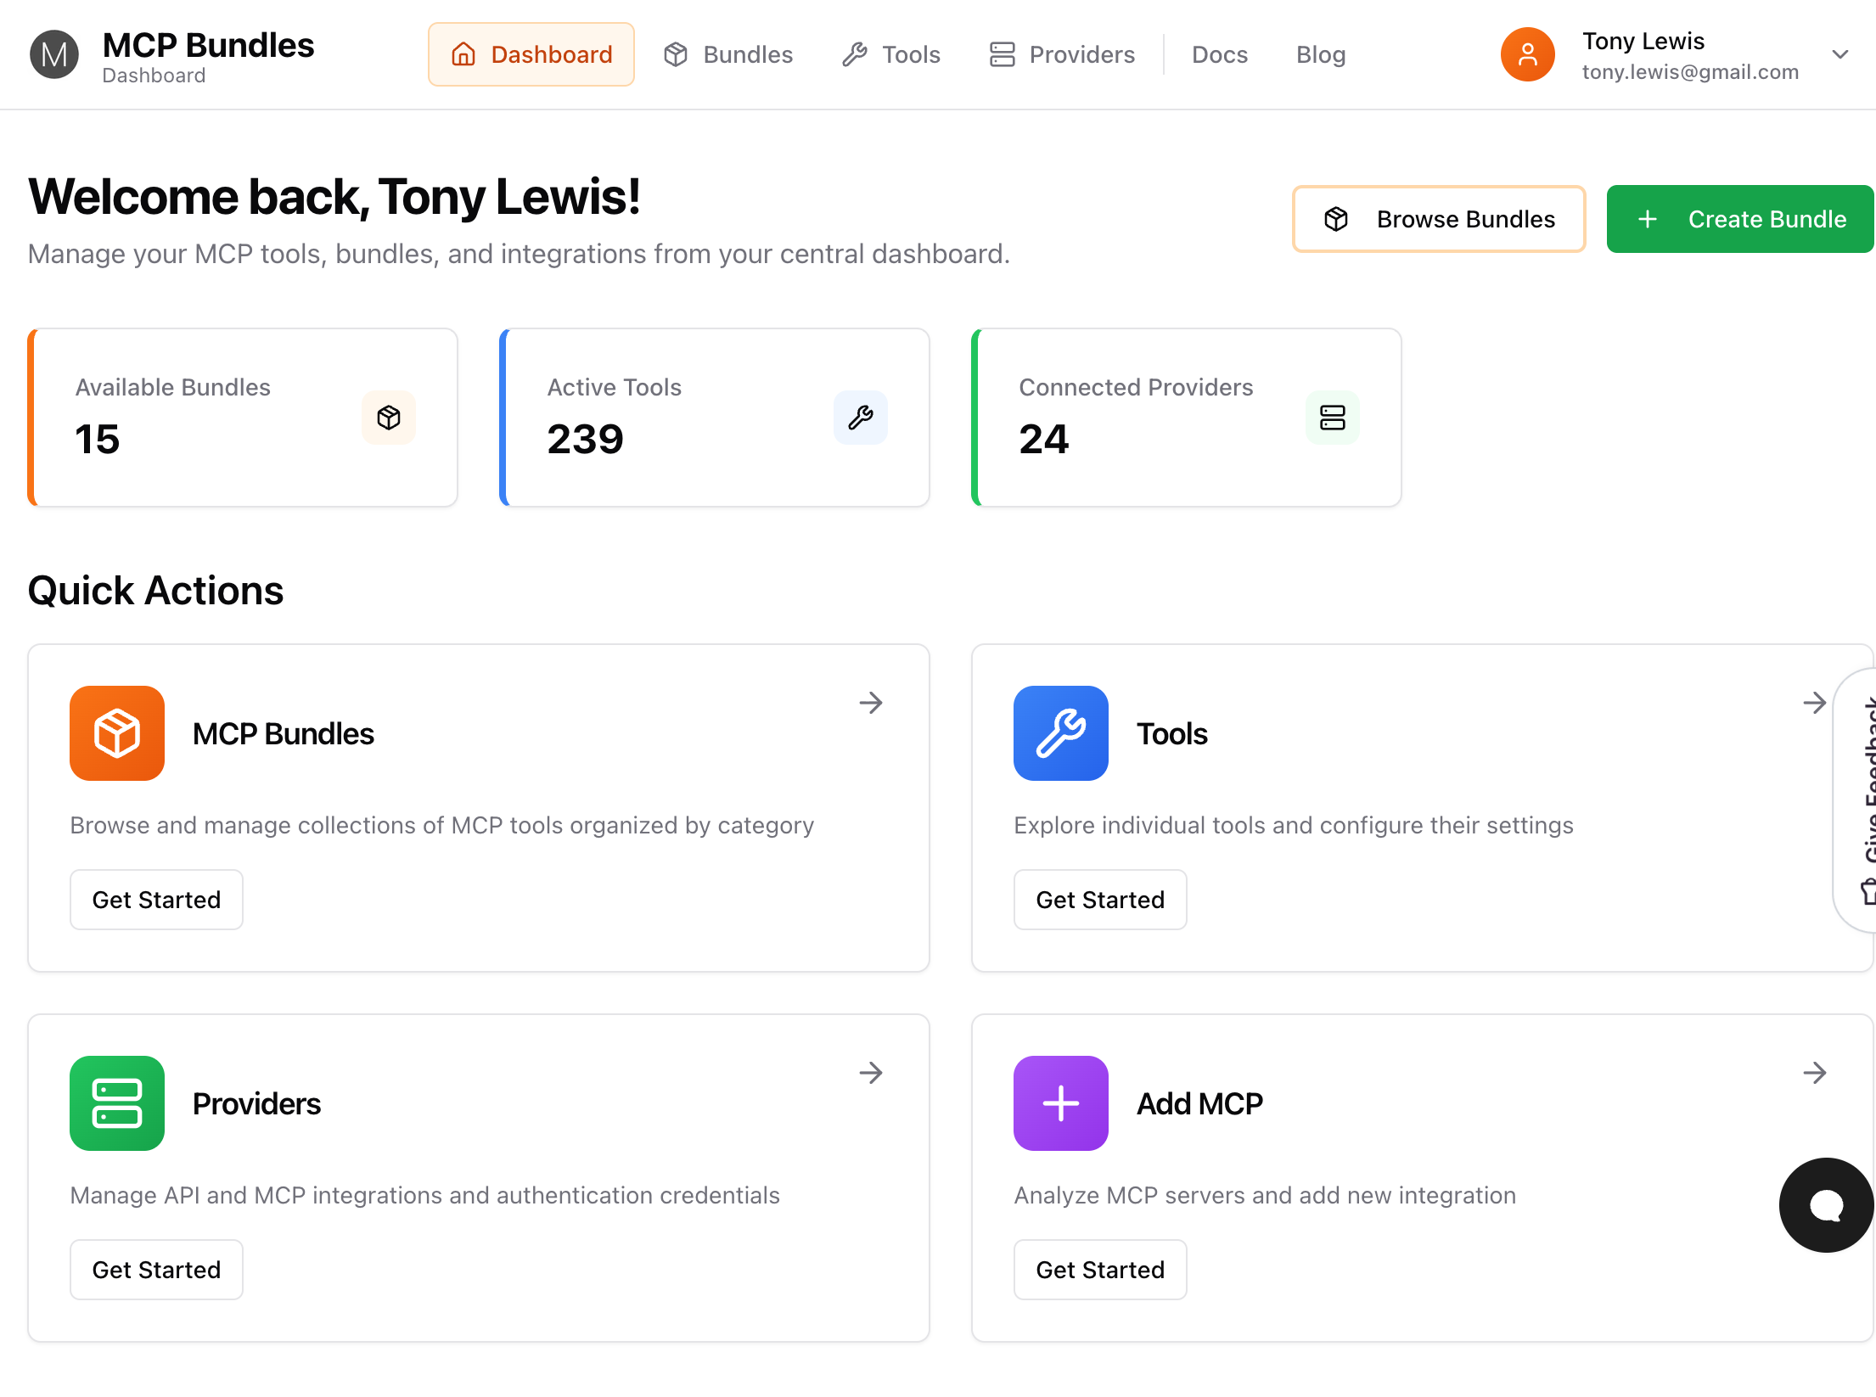
Task: Click the green server icon on Providers card
Action: 116,1103
